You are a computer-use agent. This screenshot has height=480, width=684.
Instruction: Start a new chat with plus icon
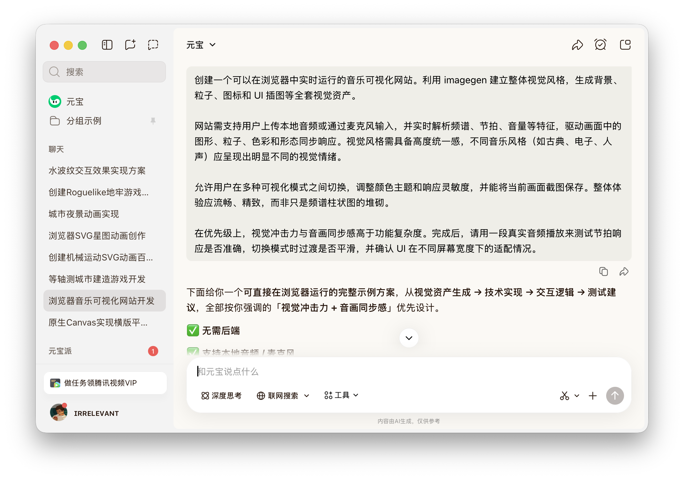130,45
